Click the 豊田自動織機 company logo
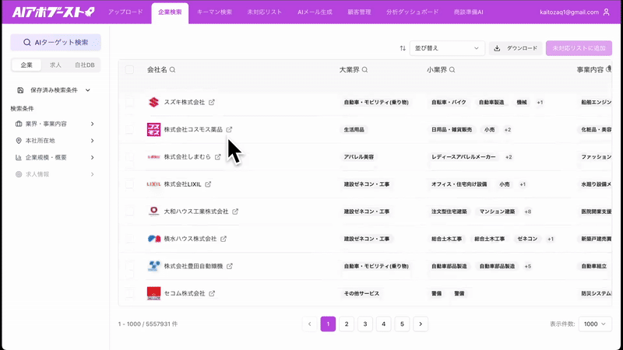The width and height of the screenshot is (623, 350). click(x=153, y=266)
